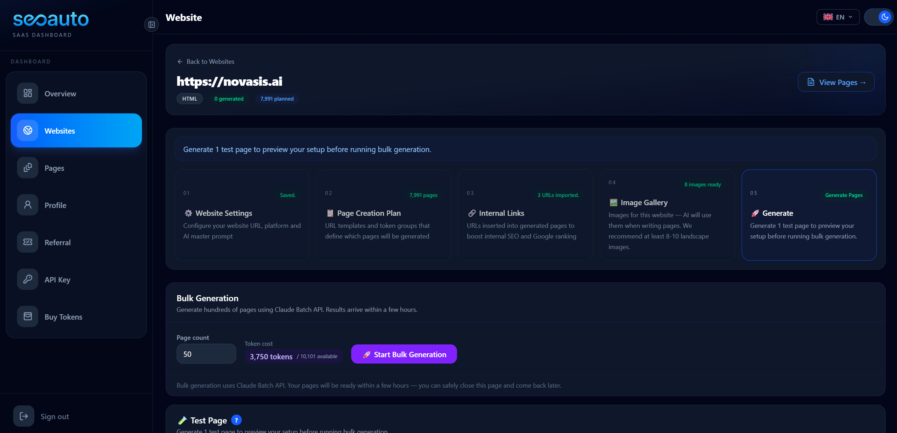This screenshot has height=433, width=897.
Task: Click the UK flag icon
Action: [828, 17]
